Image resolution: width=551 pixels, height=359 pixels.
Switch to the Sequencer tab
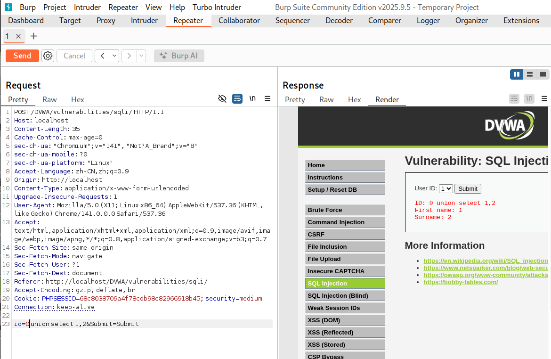292,21
